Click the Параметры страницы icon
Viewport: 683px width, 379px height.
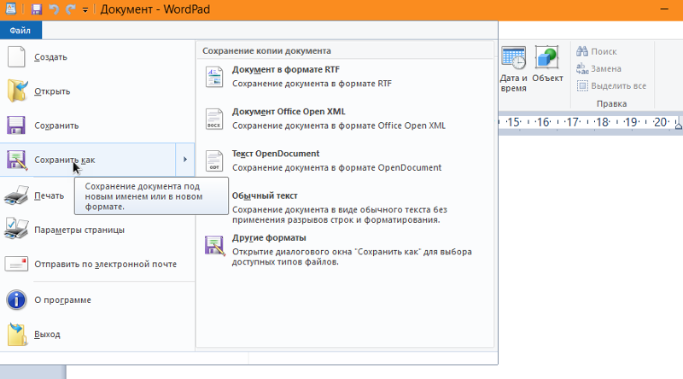point(16,229)
